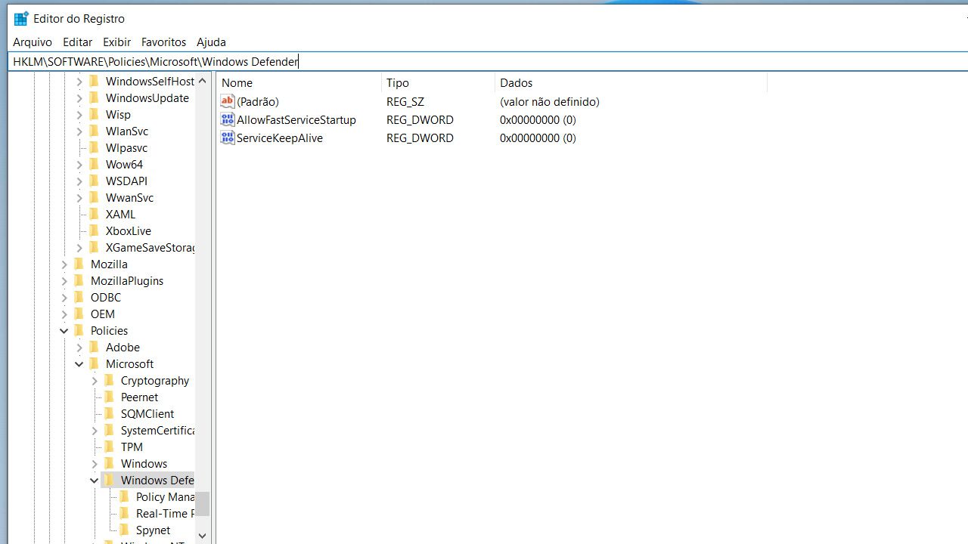Screen dimensions: 968x544
Task: Expand the WlanSvc key
Action: [x=79, y=131]
